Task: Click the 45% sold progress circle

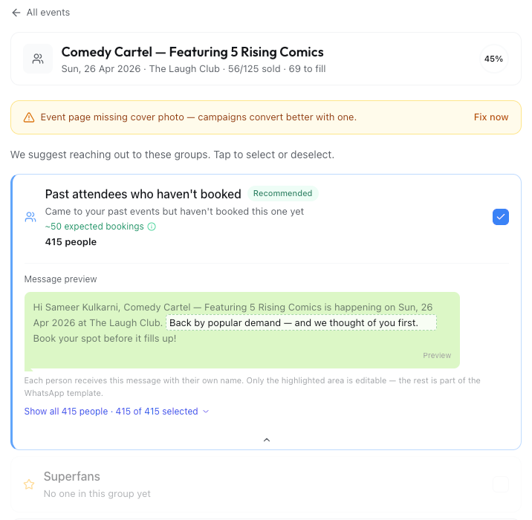Action: (493, 59)
